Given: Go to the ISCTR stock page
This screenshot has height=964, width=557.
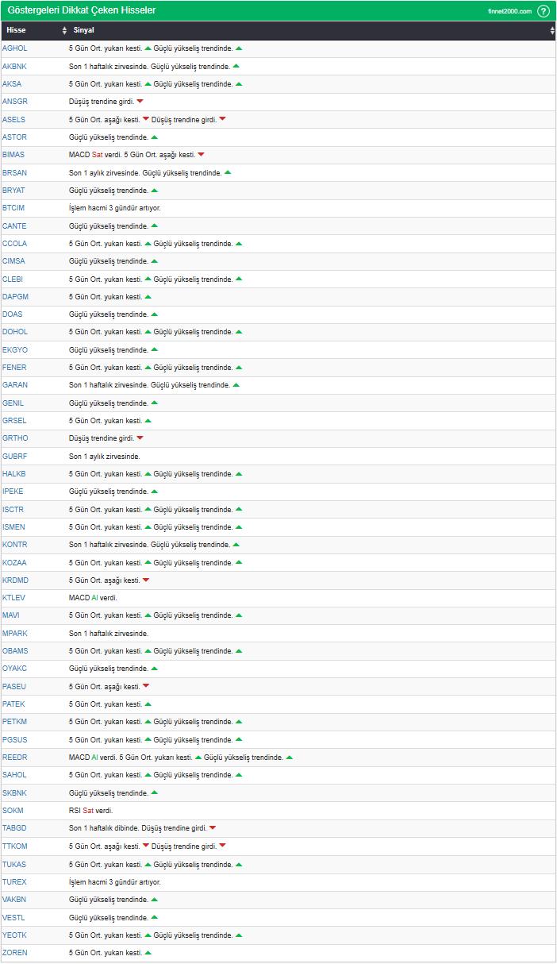Looking at the screenshot, I should [13, 509].
